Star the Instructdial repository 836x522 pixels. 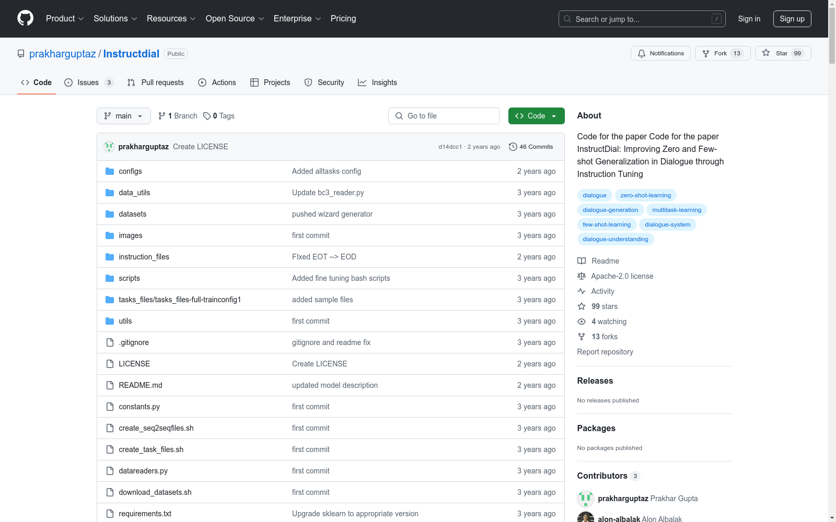783,53
